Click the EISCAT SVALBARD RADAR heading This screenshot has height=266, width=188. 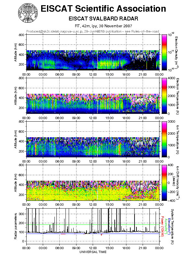103,18
